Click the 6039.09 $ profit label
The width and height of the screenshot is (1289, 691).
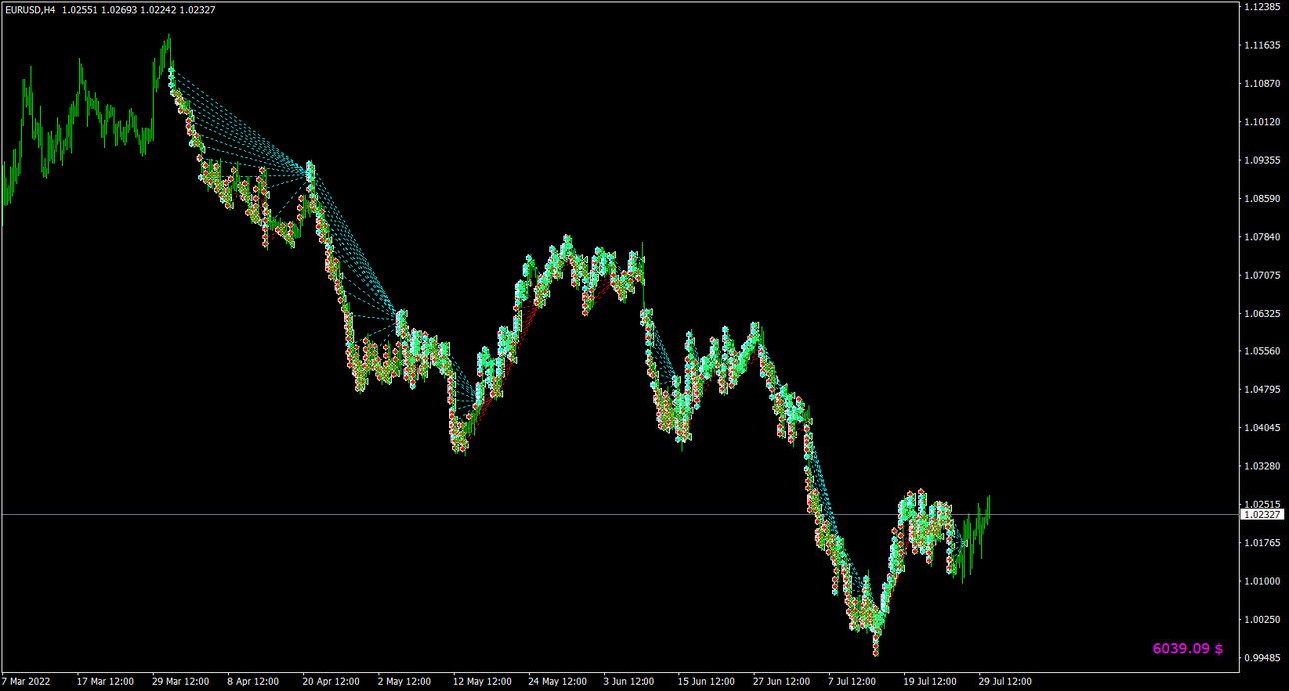pyautogui.click(x=1188, y=648)
